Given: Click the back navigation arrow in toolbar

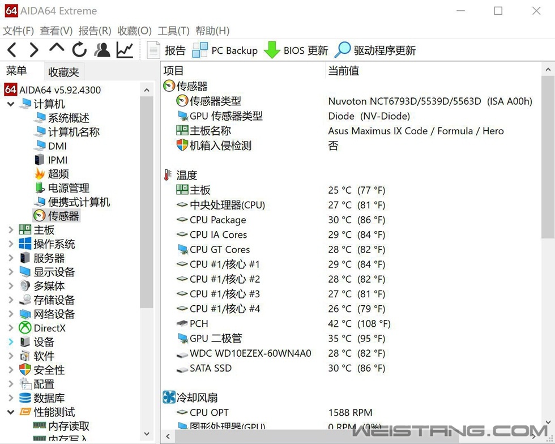Looking at the screenshot, I should pyautogui.click(x=12, y=50).
